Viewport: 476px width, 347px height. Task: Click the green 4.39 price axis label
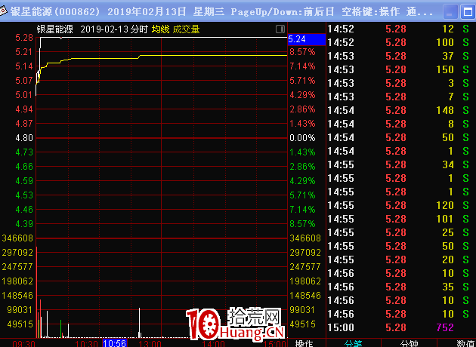point(24,224)
